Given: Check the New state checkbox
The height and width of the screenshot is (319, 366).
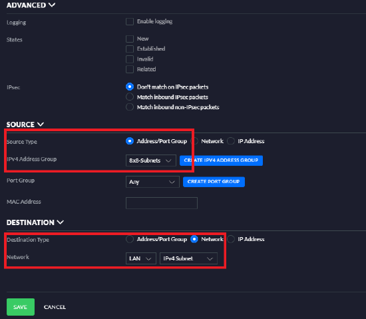Looking at the screenshot, I should click(130, 39).
